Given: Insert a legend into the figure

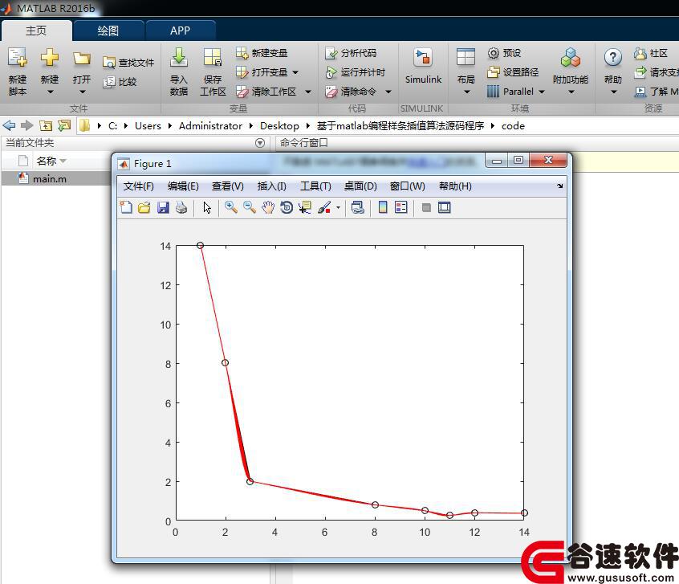Looking at the screenshot, I should pyautogui.click(x=401, y=208).
